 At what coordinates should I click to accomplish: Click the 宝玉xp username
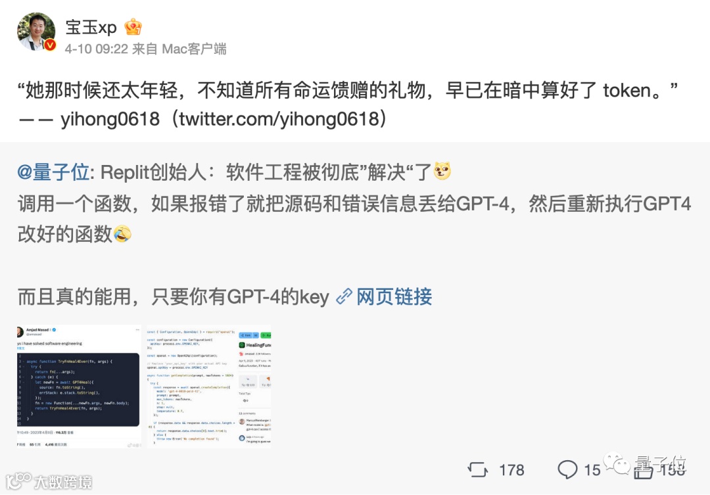coord(91,27)
